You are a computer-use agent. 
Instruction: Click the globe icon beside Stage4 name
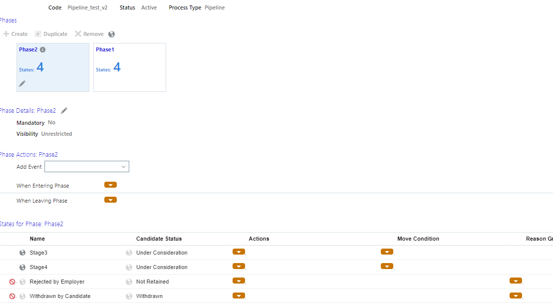(x=22, y=267)
